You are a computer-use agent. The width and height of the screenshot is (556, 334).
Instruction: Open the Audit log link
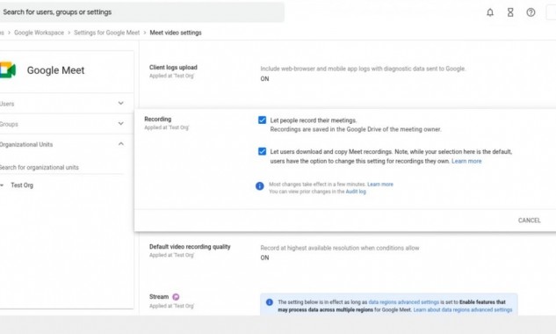356,192
